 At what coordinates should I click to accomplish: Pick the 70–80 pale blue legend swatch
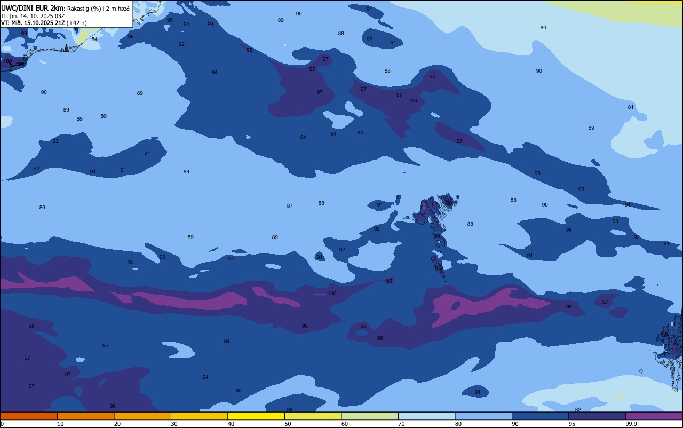pos(426,416)
